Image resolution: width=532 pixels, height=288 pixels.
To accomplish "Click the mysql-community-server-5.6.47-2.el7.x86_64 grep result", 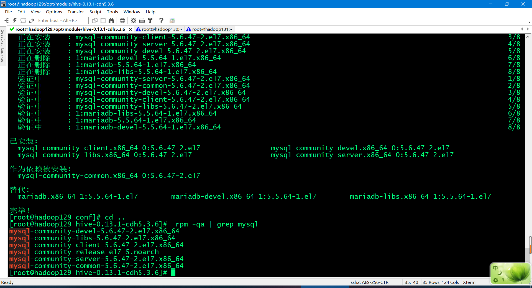I will coord(96,259).
